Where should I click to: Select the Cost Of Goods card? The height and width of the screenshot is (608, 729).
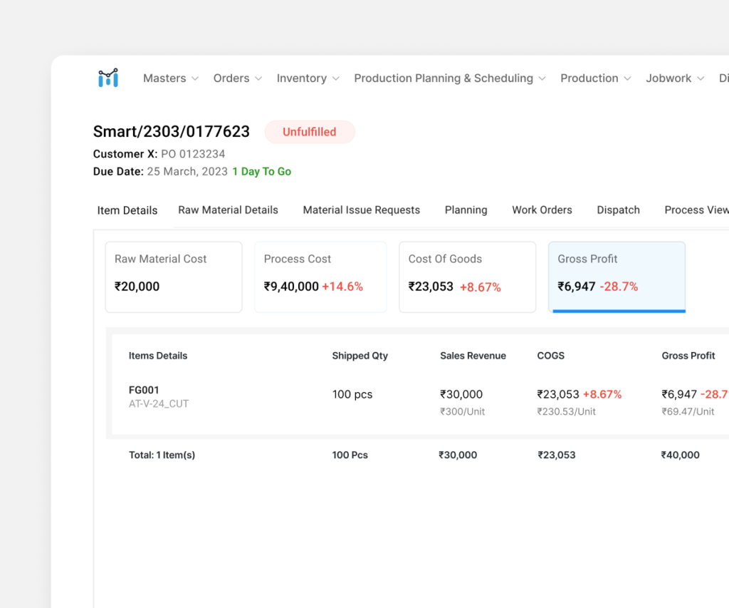point(468,277)
